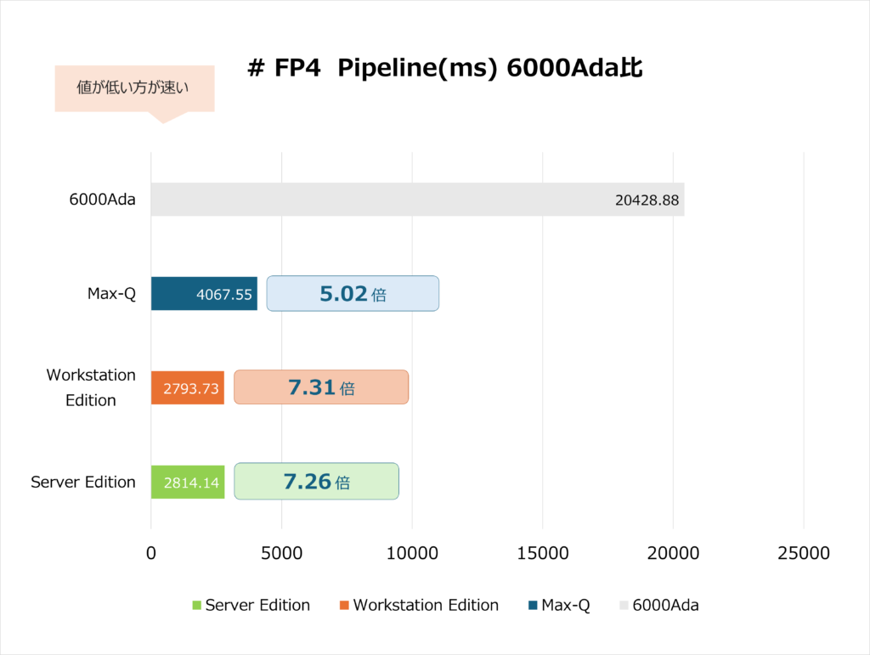Click the gray 6000Ada legend swatch

624,606
